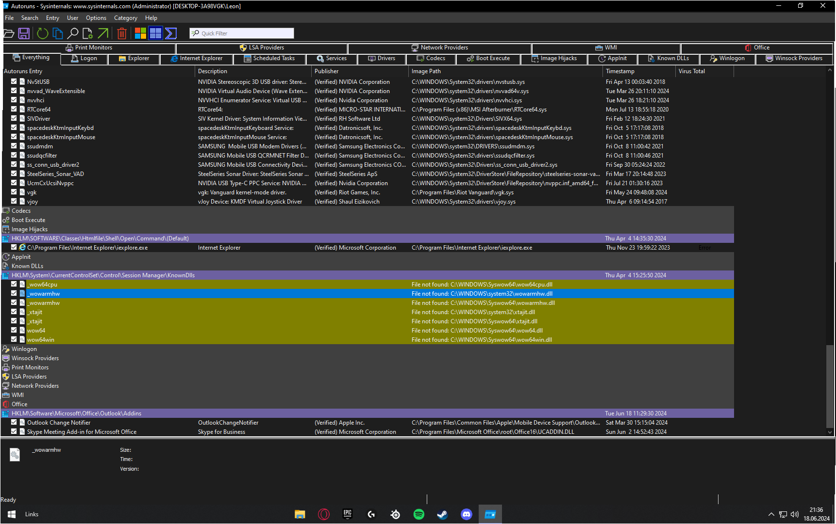Uncheck the wow64win KnownDLLs entry
This screenshot has width=836, height=524.
tap(14, 340)
